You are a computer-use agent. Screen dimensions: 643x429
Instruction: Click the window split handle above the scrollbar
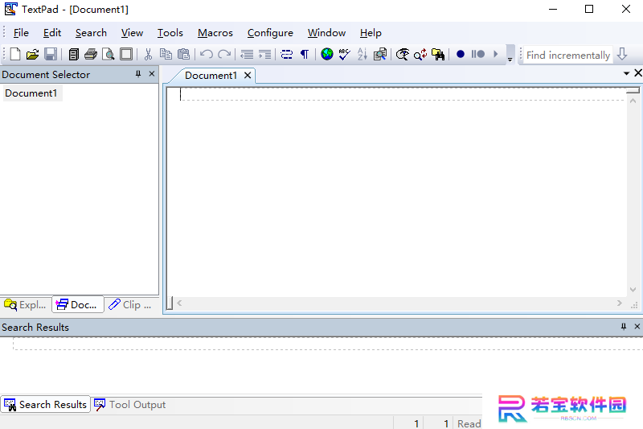coord(633,91)
